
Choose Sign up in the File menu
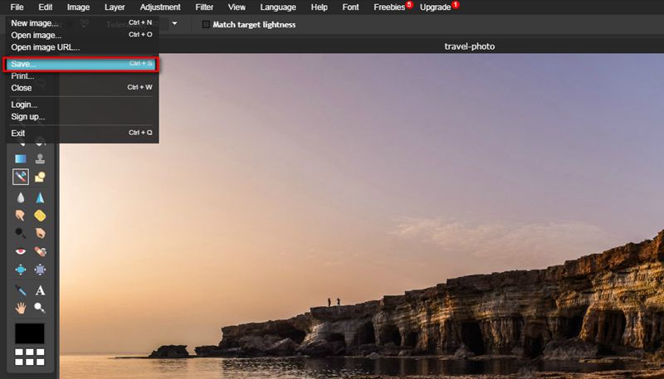click(x=81, y=117)
